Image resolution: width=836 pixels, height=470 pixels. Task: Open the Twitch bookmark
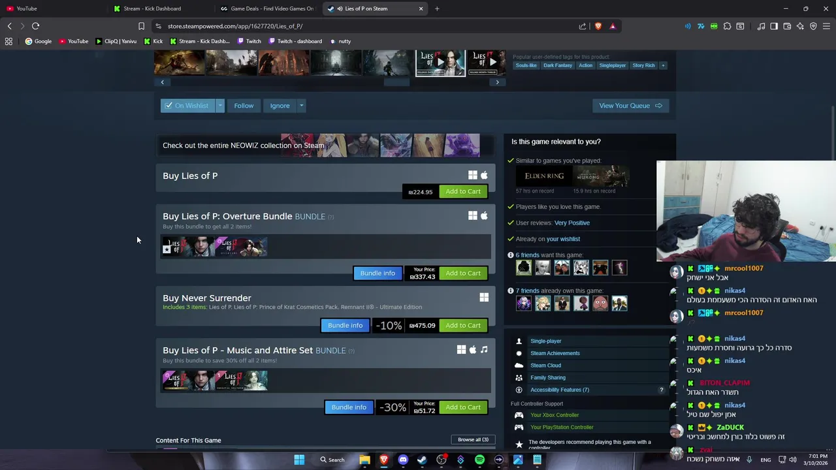pos(249,41)
